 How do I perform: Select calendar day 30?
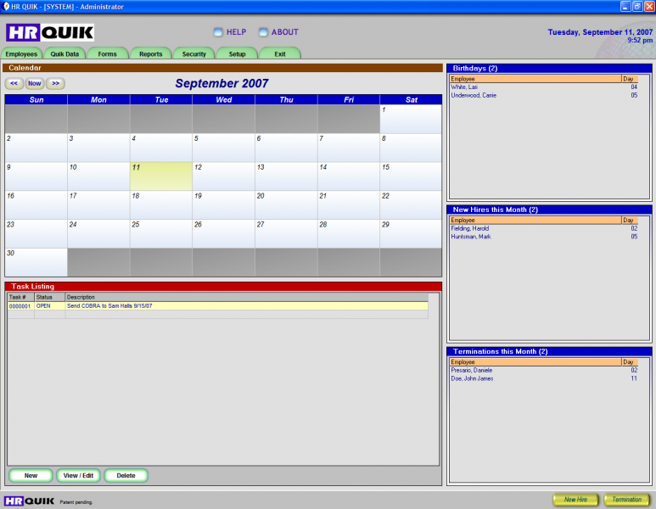[x=36, y=262]
